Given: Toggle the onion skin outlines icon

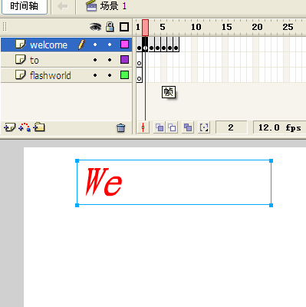Looking at the screenshot, I should tap(172, 127).
